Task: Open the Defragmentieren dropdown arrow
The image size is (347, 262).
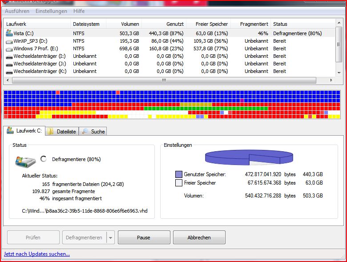Action: pyautogui.click(x=110, y=238)
